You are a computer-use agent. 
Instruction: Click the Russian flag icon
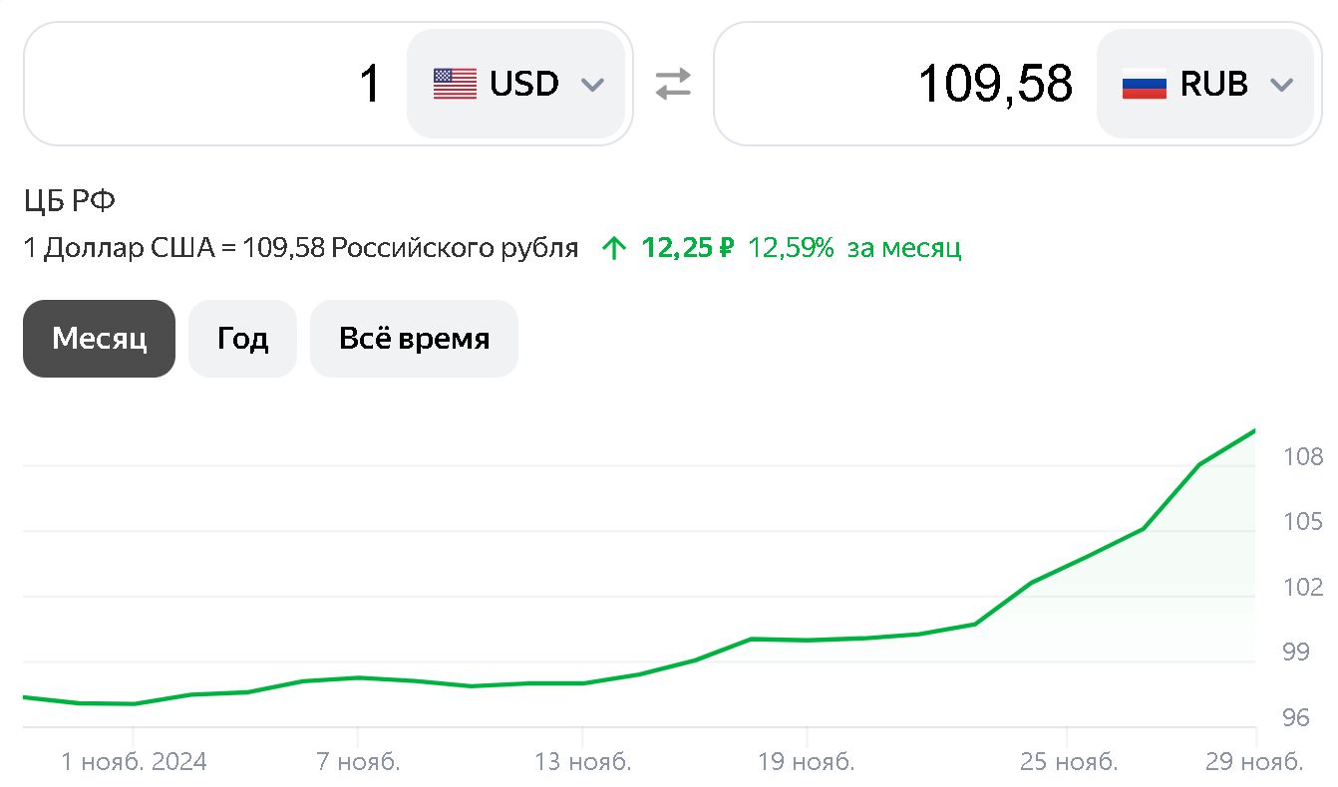pyautogui.click(x=1144, y=84)
